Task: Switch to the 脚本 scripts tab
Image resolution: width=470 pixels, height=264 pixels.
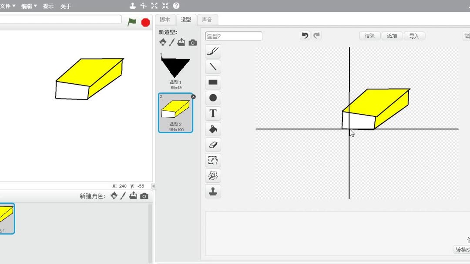Action: tap(165, 20)
